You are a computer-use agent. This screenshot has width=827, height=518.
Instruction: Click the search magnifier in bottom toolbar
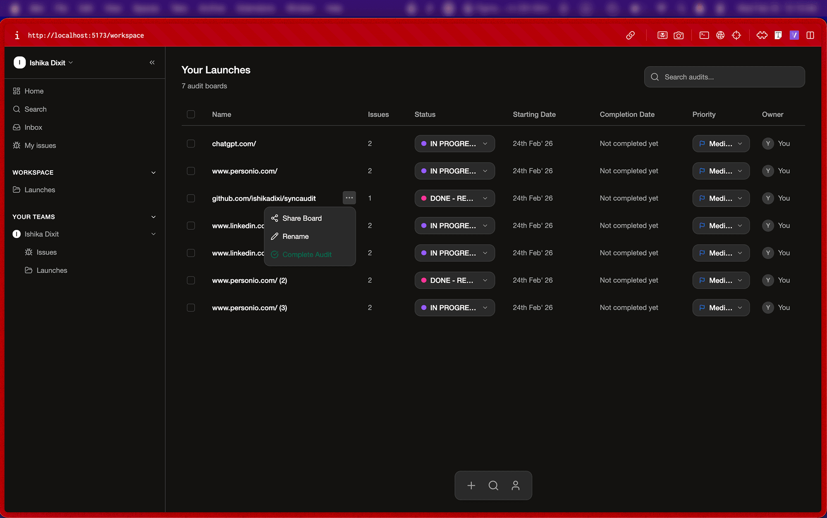tap(493, 485)
